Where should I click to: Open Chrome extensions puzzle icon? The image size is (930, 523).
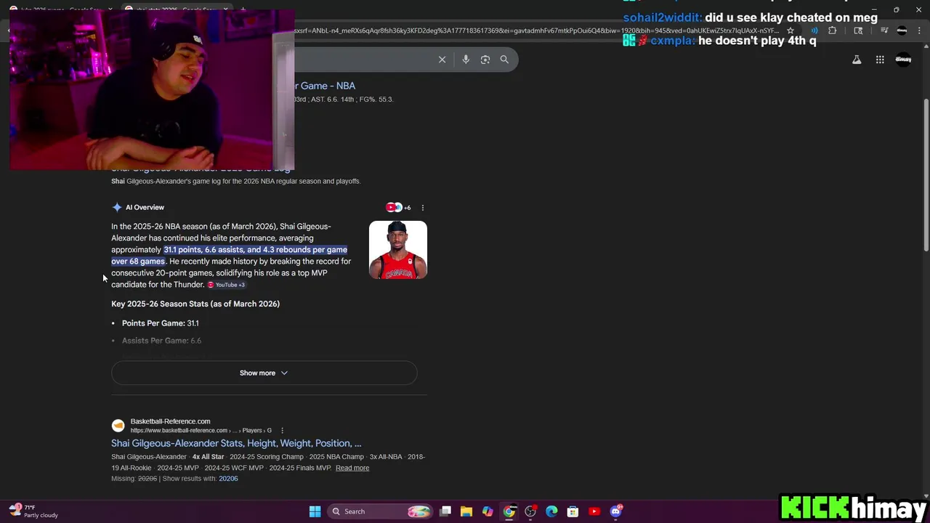point(833,31)
